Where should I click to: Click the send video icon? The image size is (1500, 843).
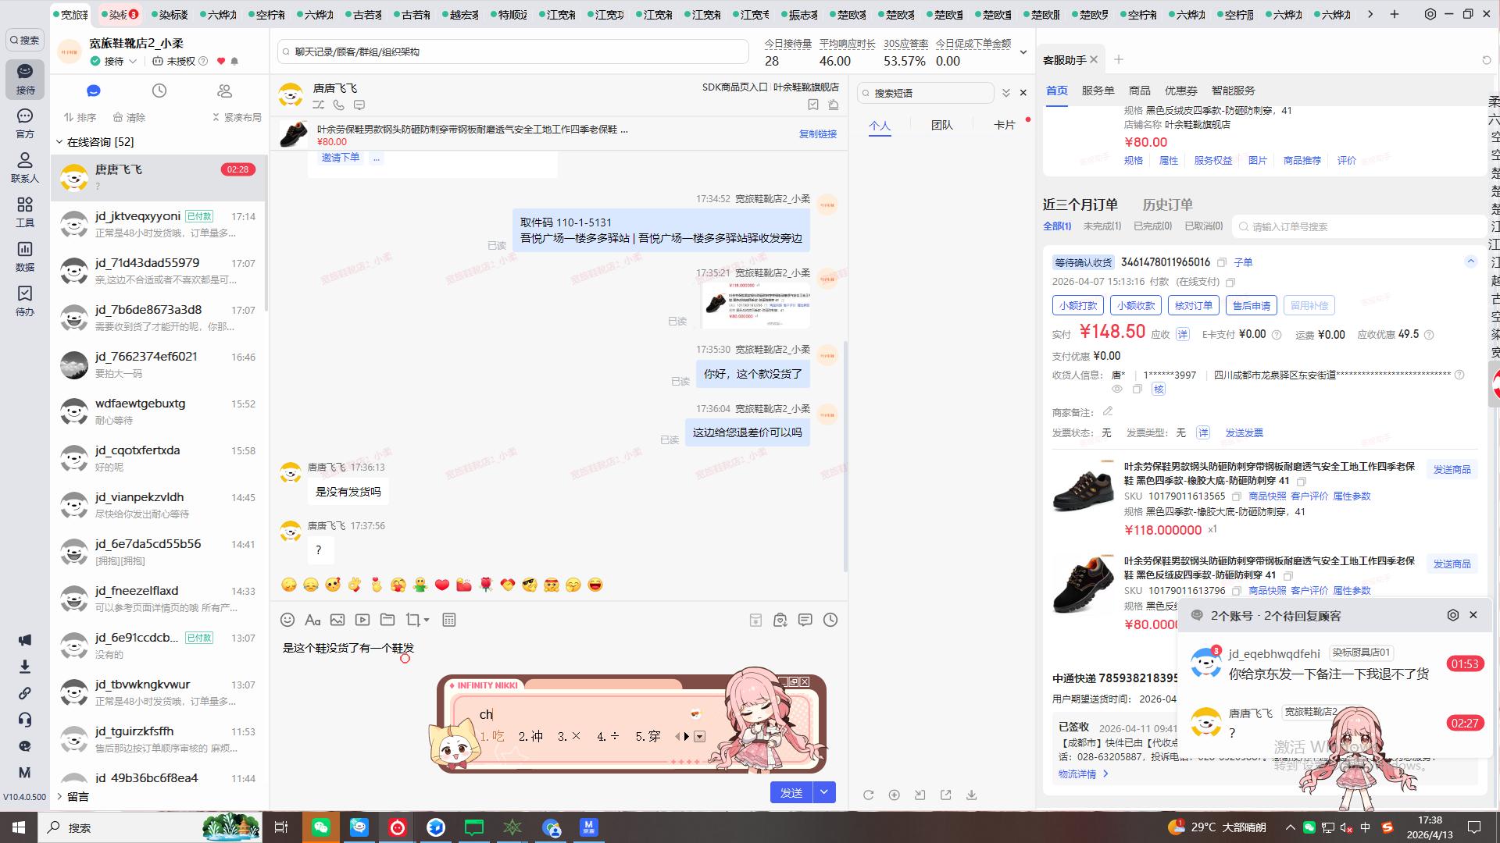coord(362,620)
